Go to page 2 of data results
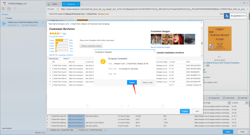The height and width of the screenshot is (135, 250). (x=128, y=106)
